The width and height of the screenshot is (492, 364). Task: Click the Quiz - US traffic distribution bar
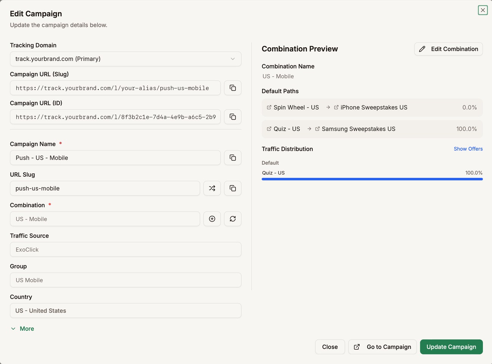[372, 179]
